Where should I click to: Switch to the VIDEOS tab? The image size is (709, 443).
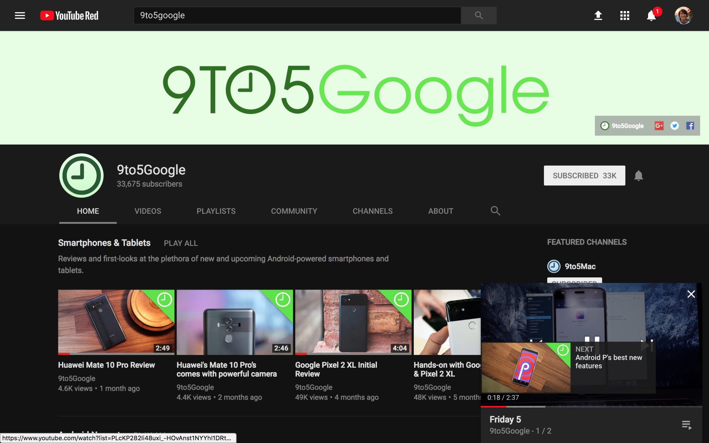click(148, 211)
